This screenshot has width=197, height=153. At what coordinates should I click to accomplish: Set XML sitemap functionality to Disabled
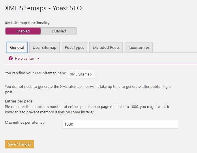coord(59,31)
